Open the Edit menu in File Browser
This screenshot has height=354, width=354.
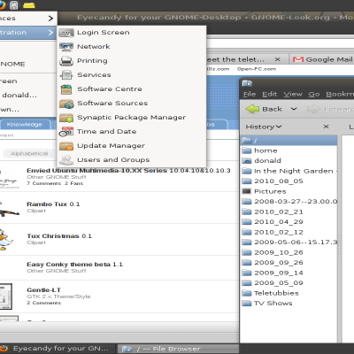click(270, 94)
